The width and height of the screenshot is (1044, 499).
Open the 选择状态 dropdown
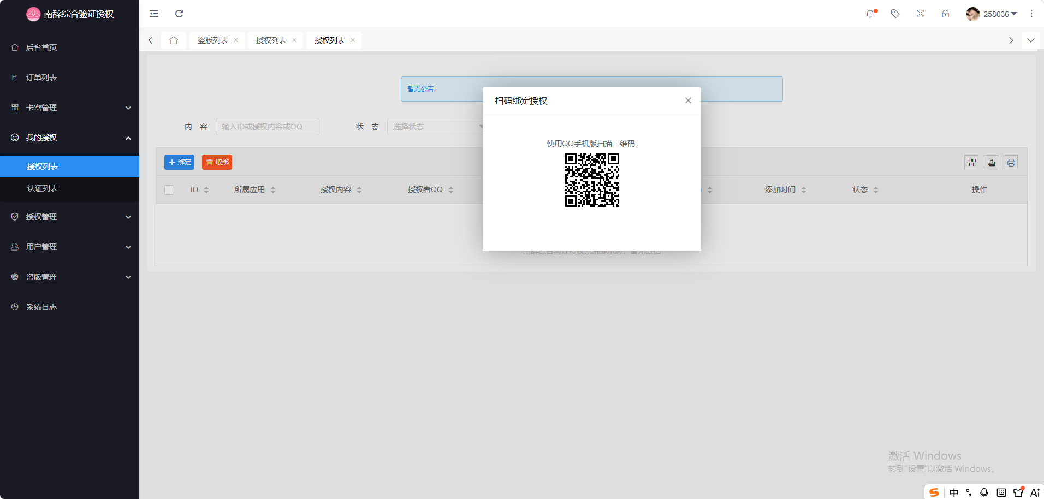click(x=435, y=127)
